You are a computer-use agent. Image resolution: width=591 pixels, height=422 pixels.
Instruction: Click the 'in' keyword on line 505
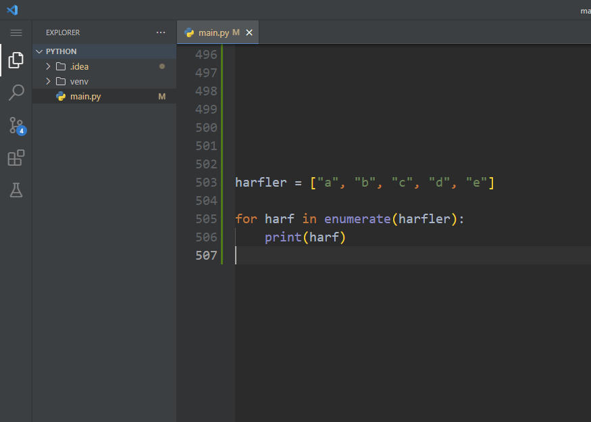[309, 219]
